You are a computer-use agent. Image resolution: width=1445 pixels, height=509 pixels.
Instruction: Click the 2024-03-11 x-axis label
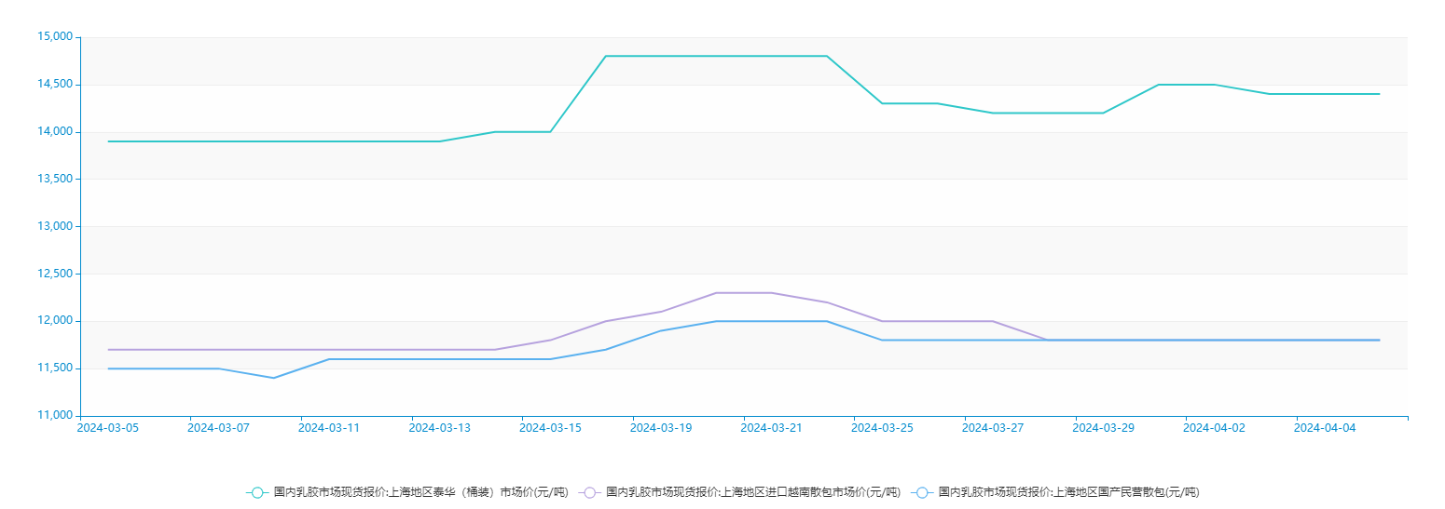(329, 428)
